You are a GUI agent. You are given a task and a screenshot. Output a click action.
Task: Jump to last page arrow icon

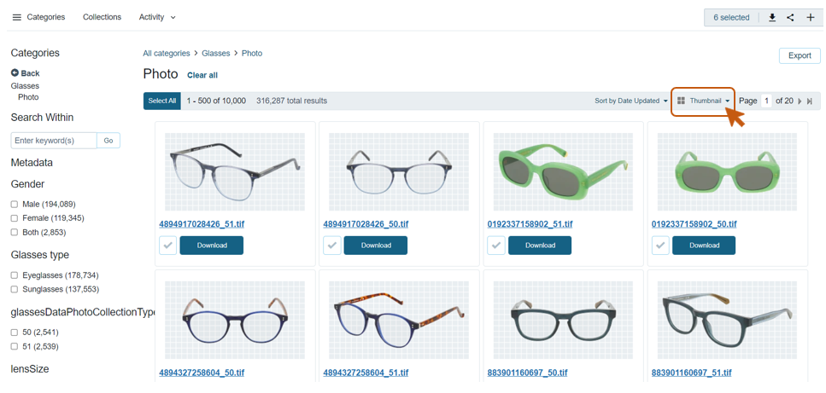[810, 101]
